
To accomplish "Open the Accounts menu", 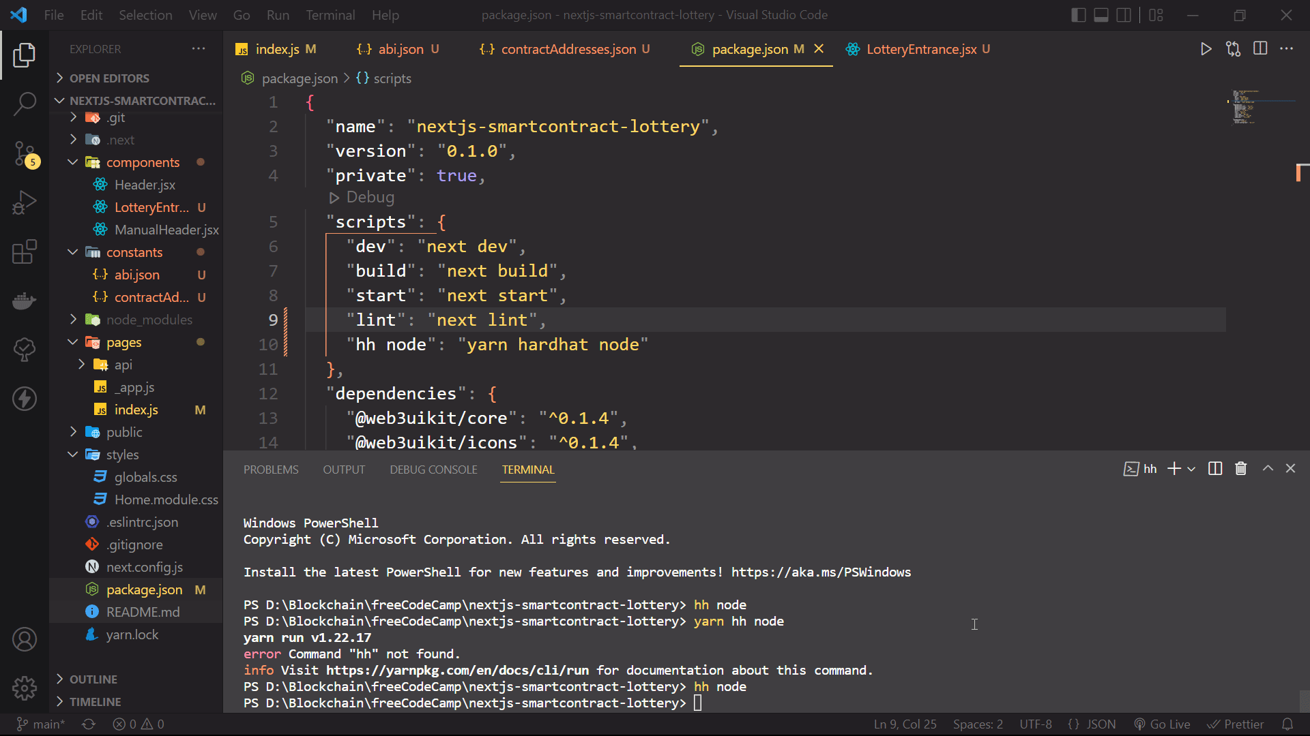I will coord(25,639).
